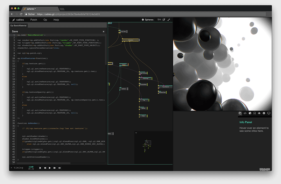281x184 pixels.
Task: Open the profiler pie chart icon
Action: [x=250, y=113]
